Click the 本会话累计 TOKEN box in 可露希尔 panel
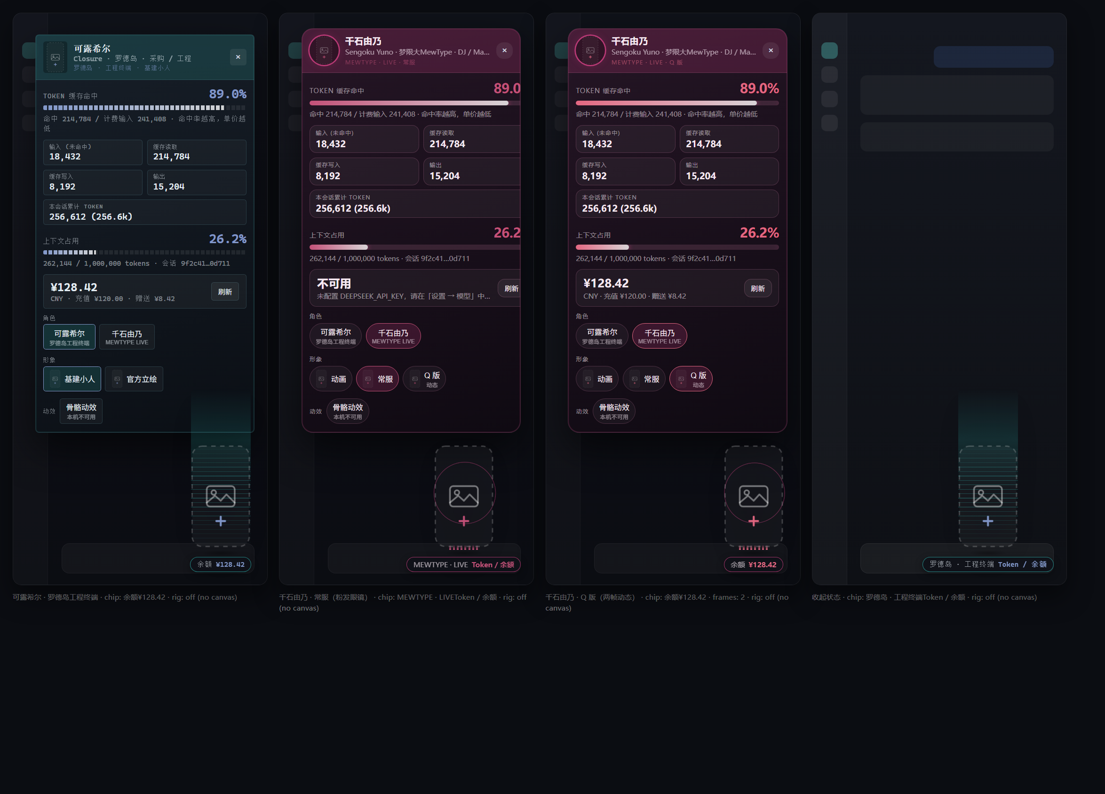 [x=145, y=212]
